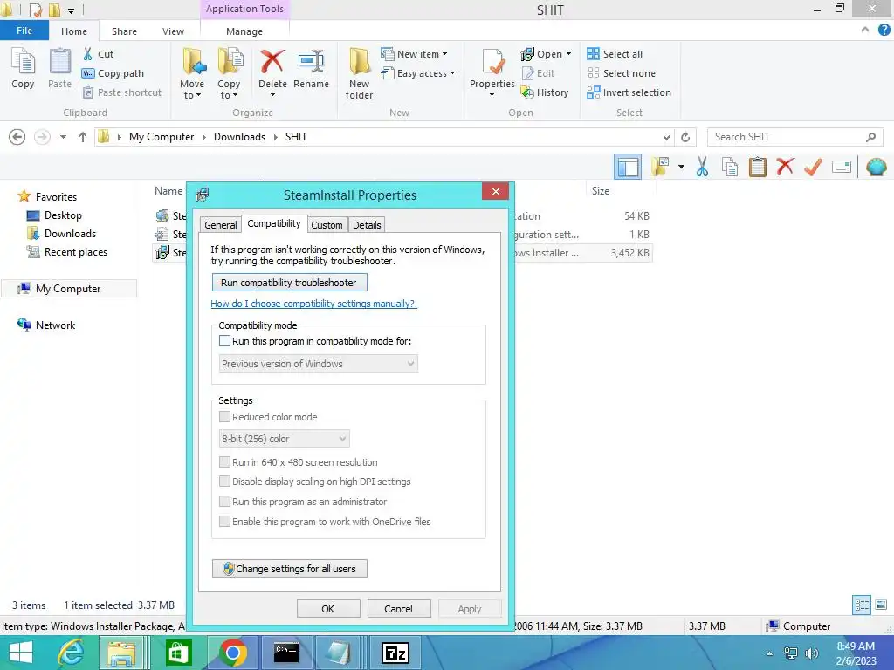Click the Cut scissors in ribbon
Image resolution: width=894 pixels, height=670 pixels.
tap(87, 54)
